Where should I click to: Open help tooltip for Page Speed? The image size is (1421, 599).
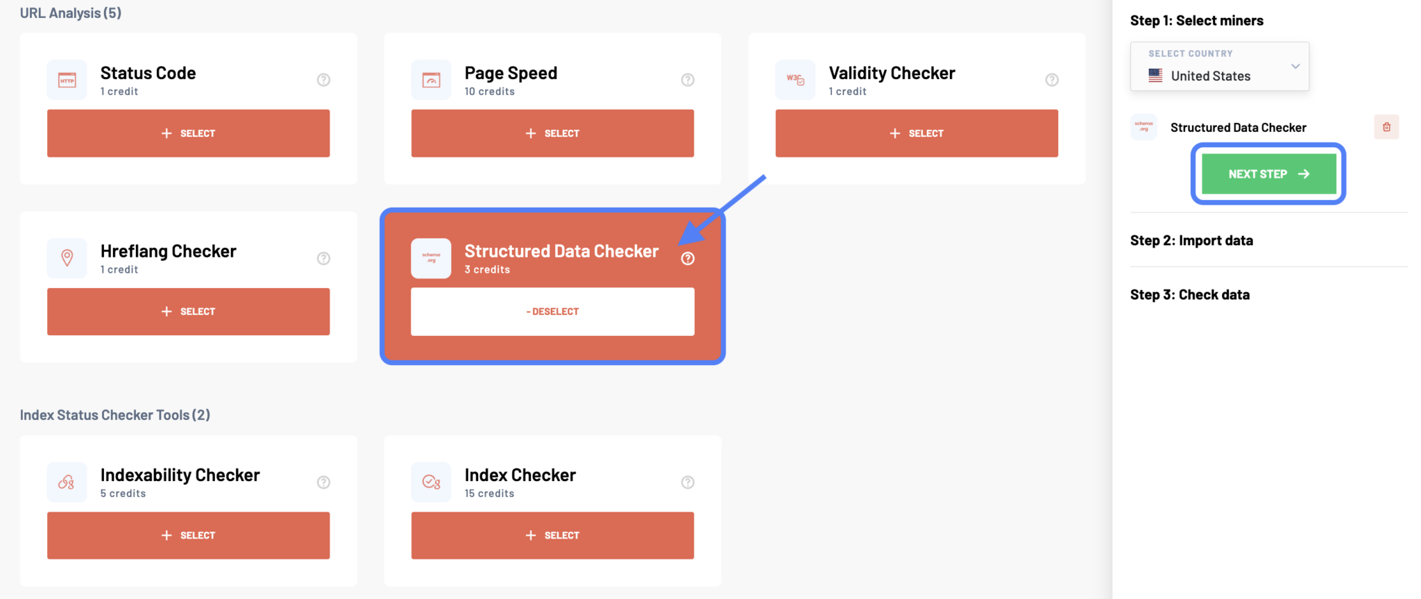tap(688, 79)
